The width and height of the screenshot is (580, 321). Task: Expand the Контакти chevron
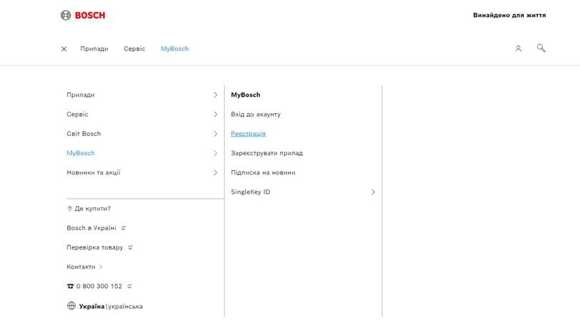pyautogui.click(x=101, y=267)
